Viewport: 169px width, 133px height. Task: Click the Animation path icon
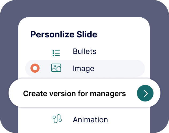coord(57,119)
